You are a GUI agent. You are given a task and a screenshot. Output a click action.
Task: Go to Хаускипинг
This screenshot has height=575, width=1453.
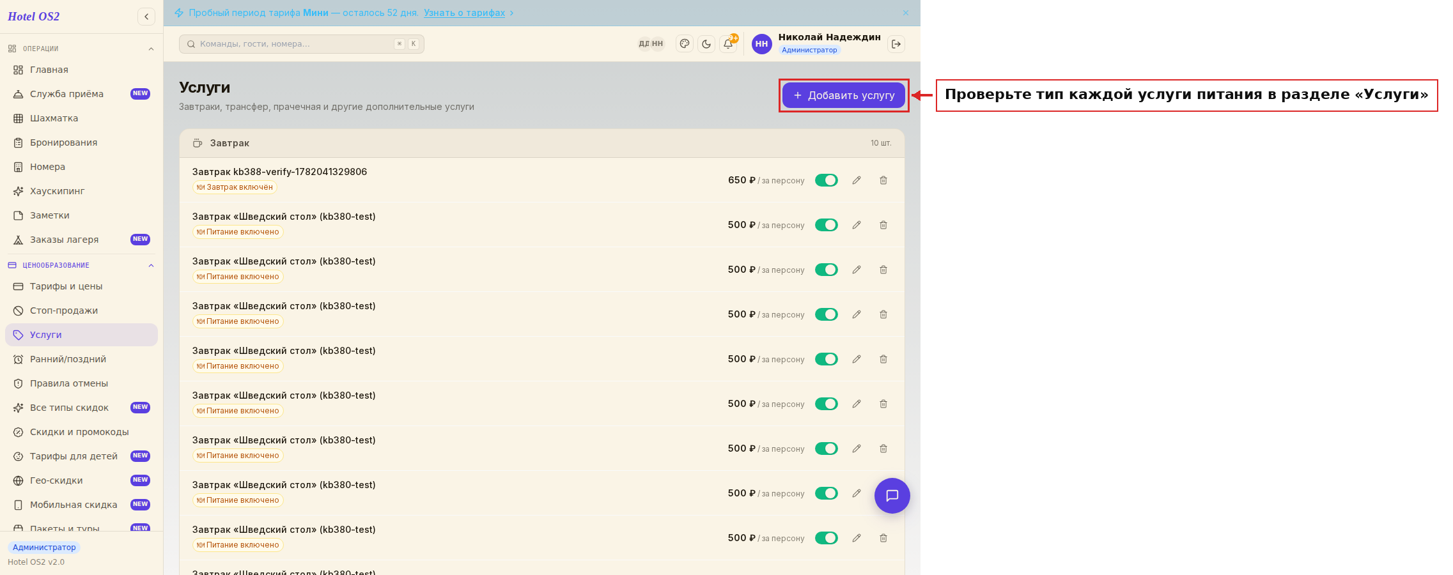(x=81, y=191)
